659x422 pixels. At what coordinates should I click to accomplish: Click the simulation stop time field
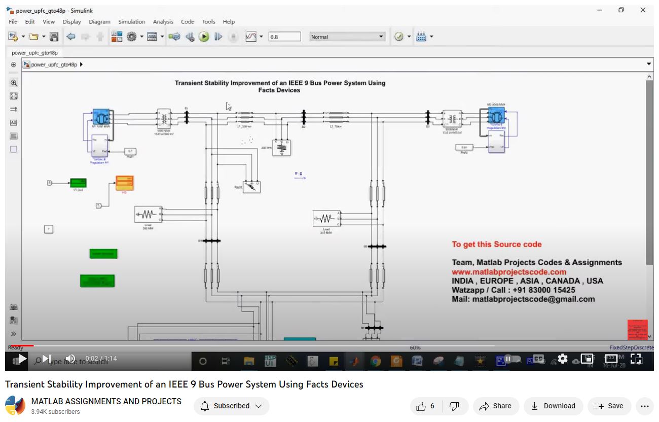[x=284, y=37]
